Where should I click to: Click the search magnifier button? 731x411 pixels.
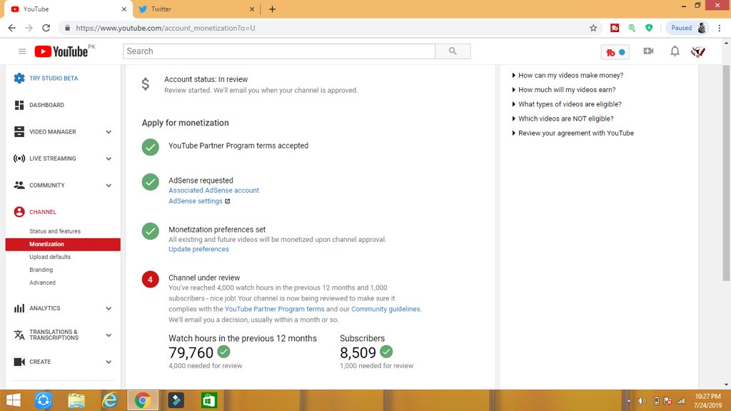pyautogui.click(x=453, y=51)
